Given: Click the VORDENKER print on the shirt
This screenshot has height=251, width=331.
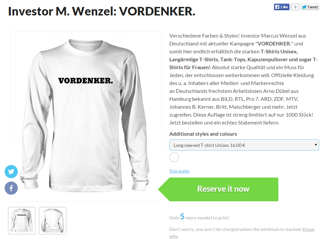Looking at the screenshot, I should click(86, 81).
